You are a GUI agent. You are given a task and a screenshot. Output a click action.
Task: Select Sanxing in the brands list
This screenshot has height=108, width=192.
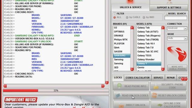(121, 63)
